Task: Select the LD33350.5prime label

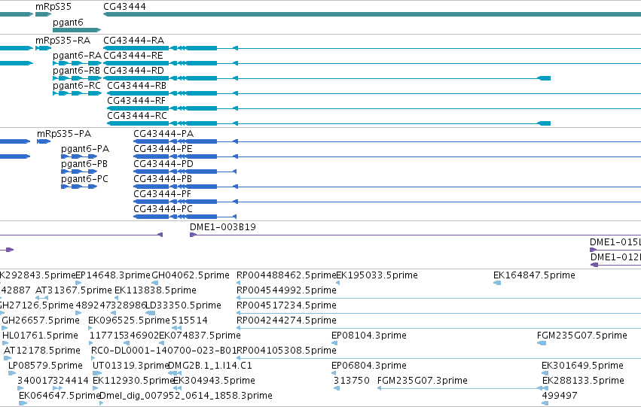Action: pyautogui.click(x=184, y=305)
